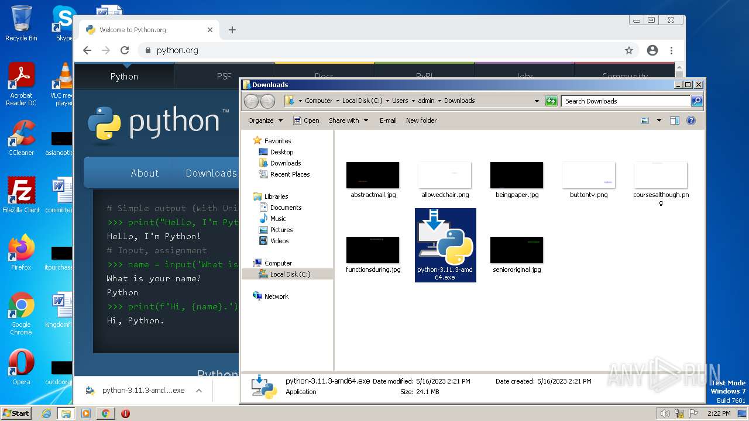
Task: Launch Google Chrome desktop shortcut
Action: click(21, 313)
